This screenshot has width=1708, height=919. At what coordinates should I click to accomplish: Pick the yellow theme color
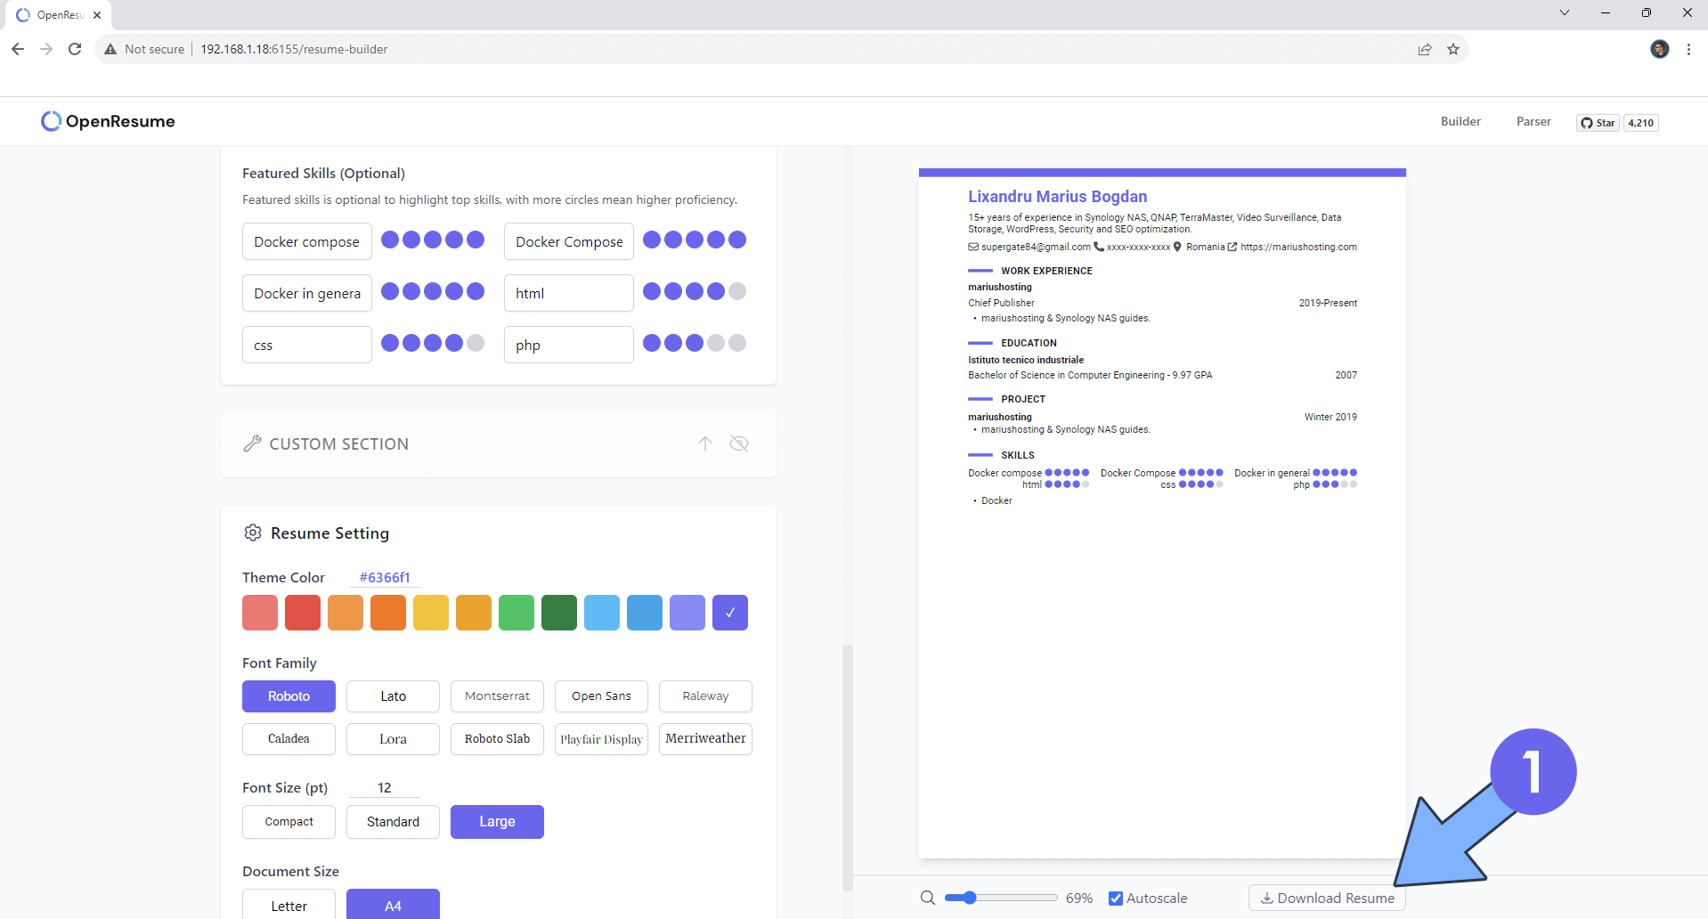click(431, 613)
